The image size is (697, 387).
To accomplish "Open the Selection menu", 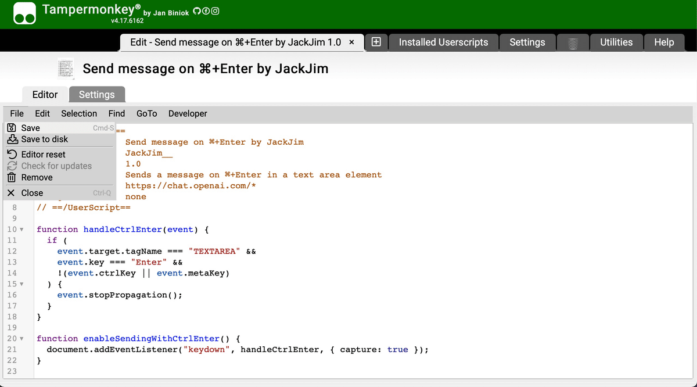I will [79, 113].
